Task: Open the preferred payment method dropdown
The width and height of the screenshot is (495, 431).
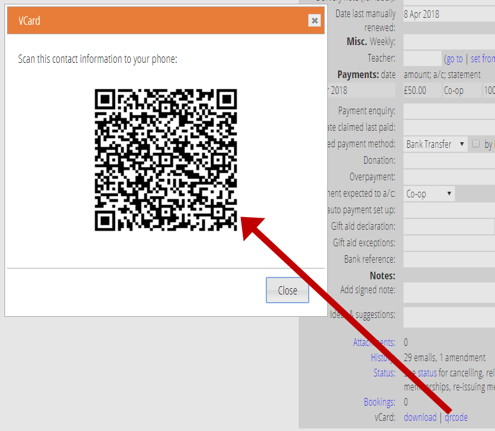Action: [435, 144]
